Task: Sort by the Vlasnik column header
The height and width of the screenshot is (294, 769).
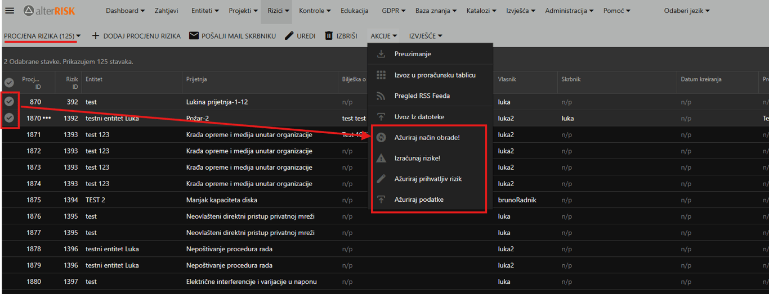Action: point(507,79)
